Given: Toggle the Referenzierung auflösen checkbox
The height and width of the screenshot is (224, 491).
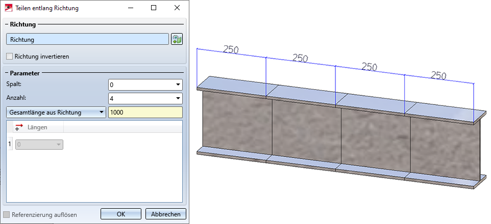Looking at the screenshot, I should click(x=6, y=215).
